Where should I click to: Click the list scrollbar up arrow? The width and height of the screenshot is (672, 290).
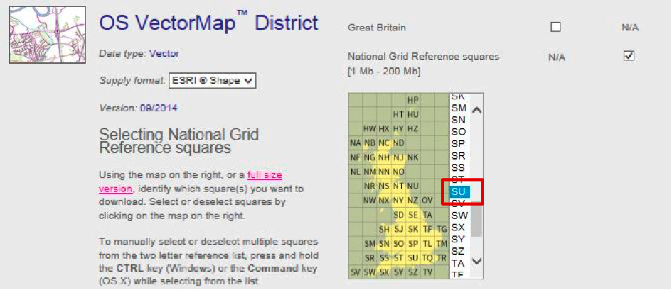pyautogui.click(x=476, y=110)
